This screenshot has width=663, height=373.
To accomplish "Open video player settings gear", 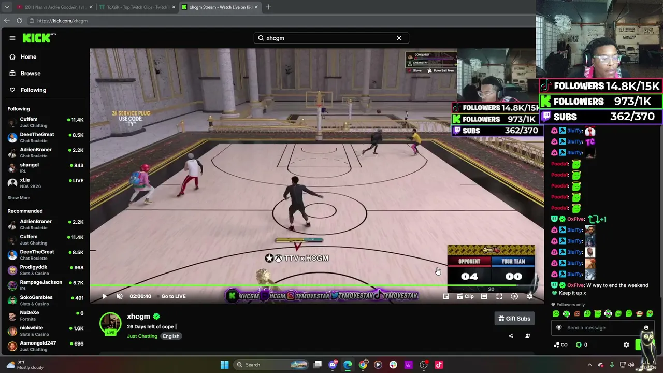I will 529,296.
